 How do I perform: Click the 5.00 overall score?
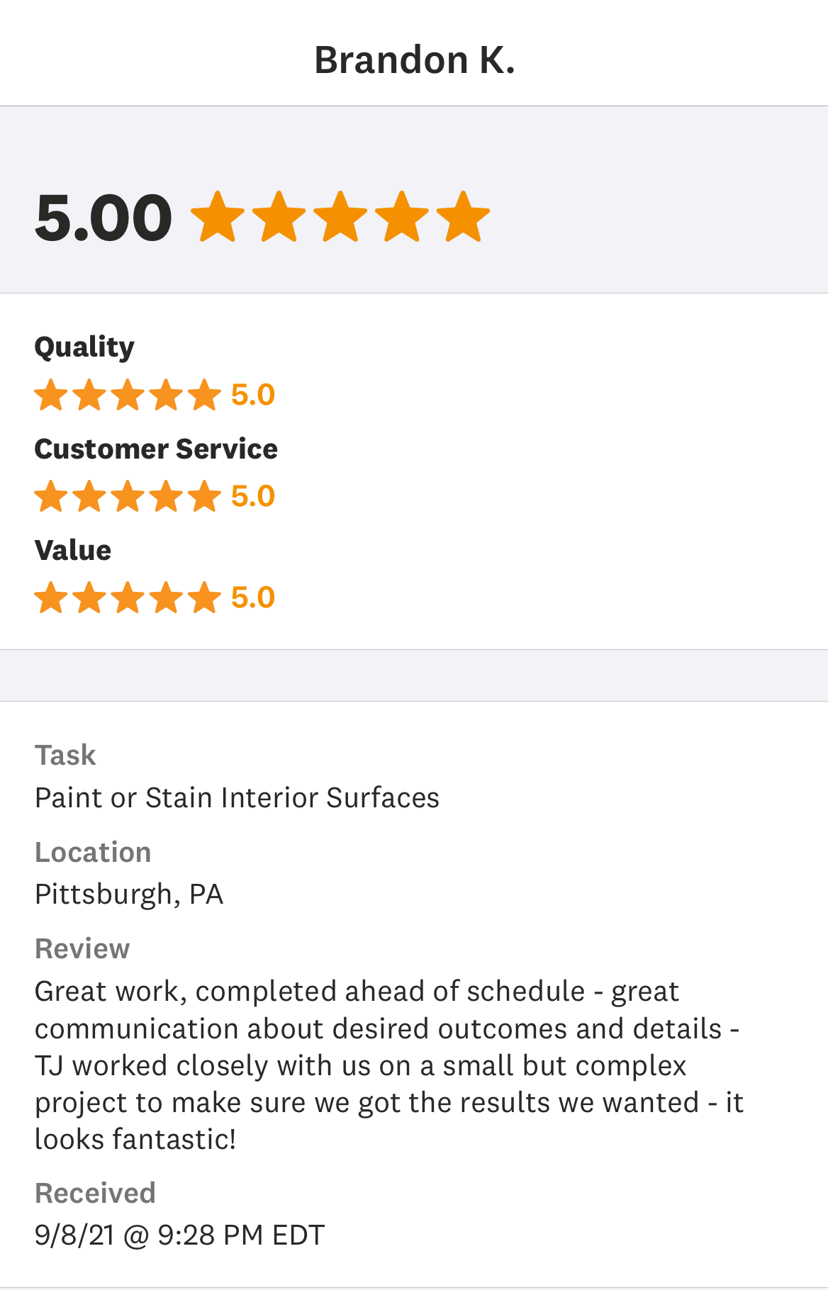pyautogui.click(x=103, y=218)
